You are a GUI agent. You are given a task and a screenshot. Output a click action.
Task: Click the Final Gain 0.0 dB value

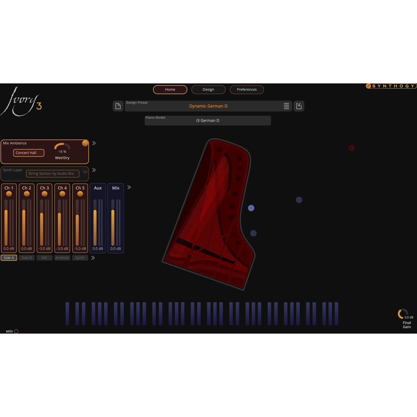click(409, 317)
